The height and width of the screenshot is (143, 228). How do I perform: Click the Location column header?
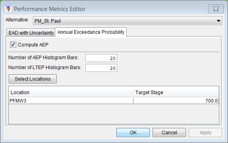click(71, 93)
